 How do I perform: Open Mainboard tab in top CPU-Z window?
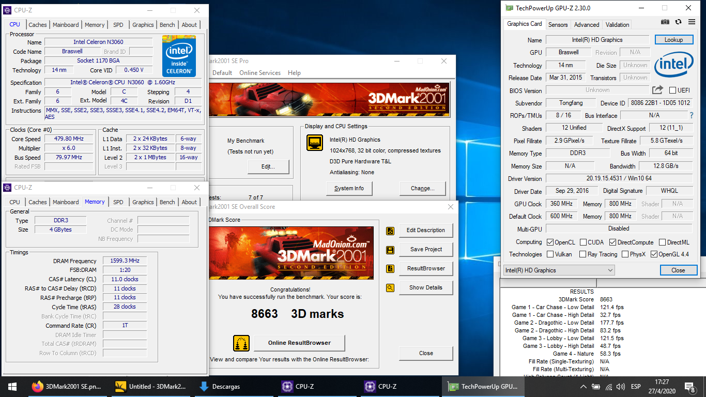pos(66,25)
